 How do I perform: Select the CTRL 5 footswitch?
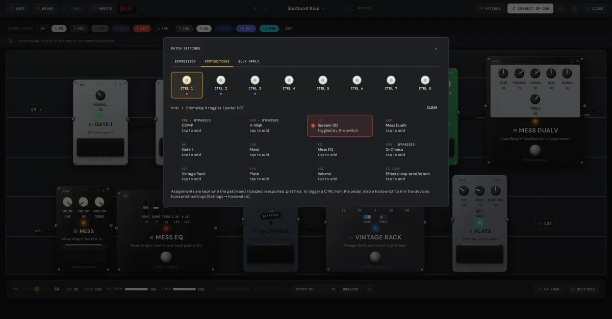[x=323, y=85]
